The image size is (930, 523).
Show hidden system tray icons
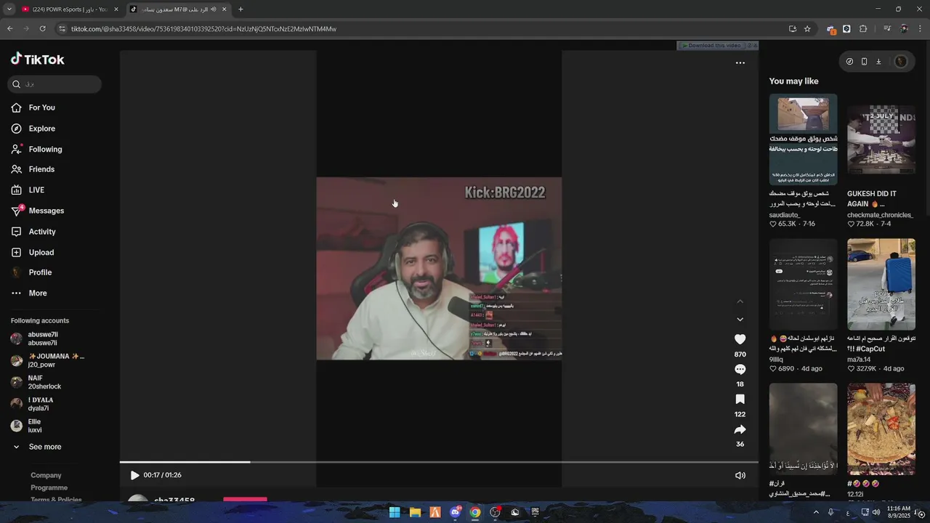point(816,512)
